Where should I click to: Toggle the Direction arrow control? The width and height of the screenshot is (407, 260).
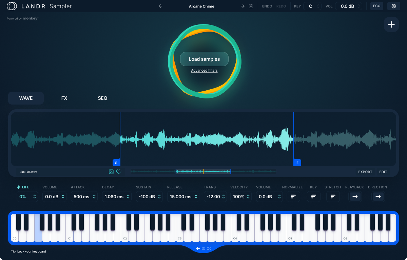coord(378,196)
